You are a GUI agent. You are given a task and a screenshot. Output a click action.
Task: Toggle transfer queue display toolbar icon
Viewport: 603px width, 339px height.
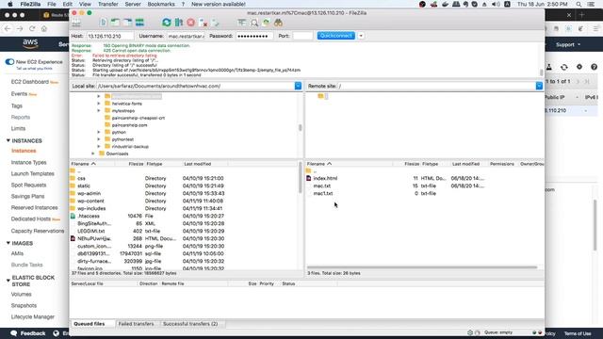[x=139, y=23]
